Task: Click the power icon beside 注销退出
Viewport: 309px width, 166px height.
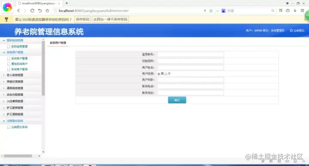Action: (291, 30)
